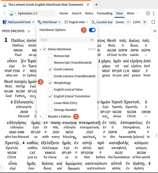Click the Greek word Εὐλογητὸς
Screen dimensions: 158x173
click(x=24, y=102)
